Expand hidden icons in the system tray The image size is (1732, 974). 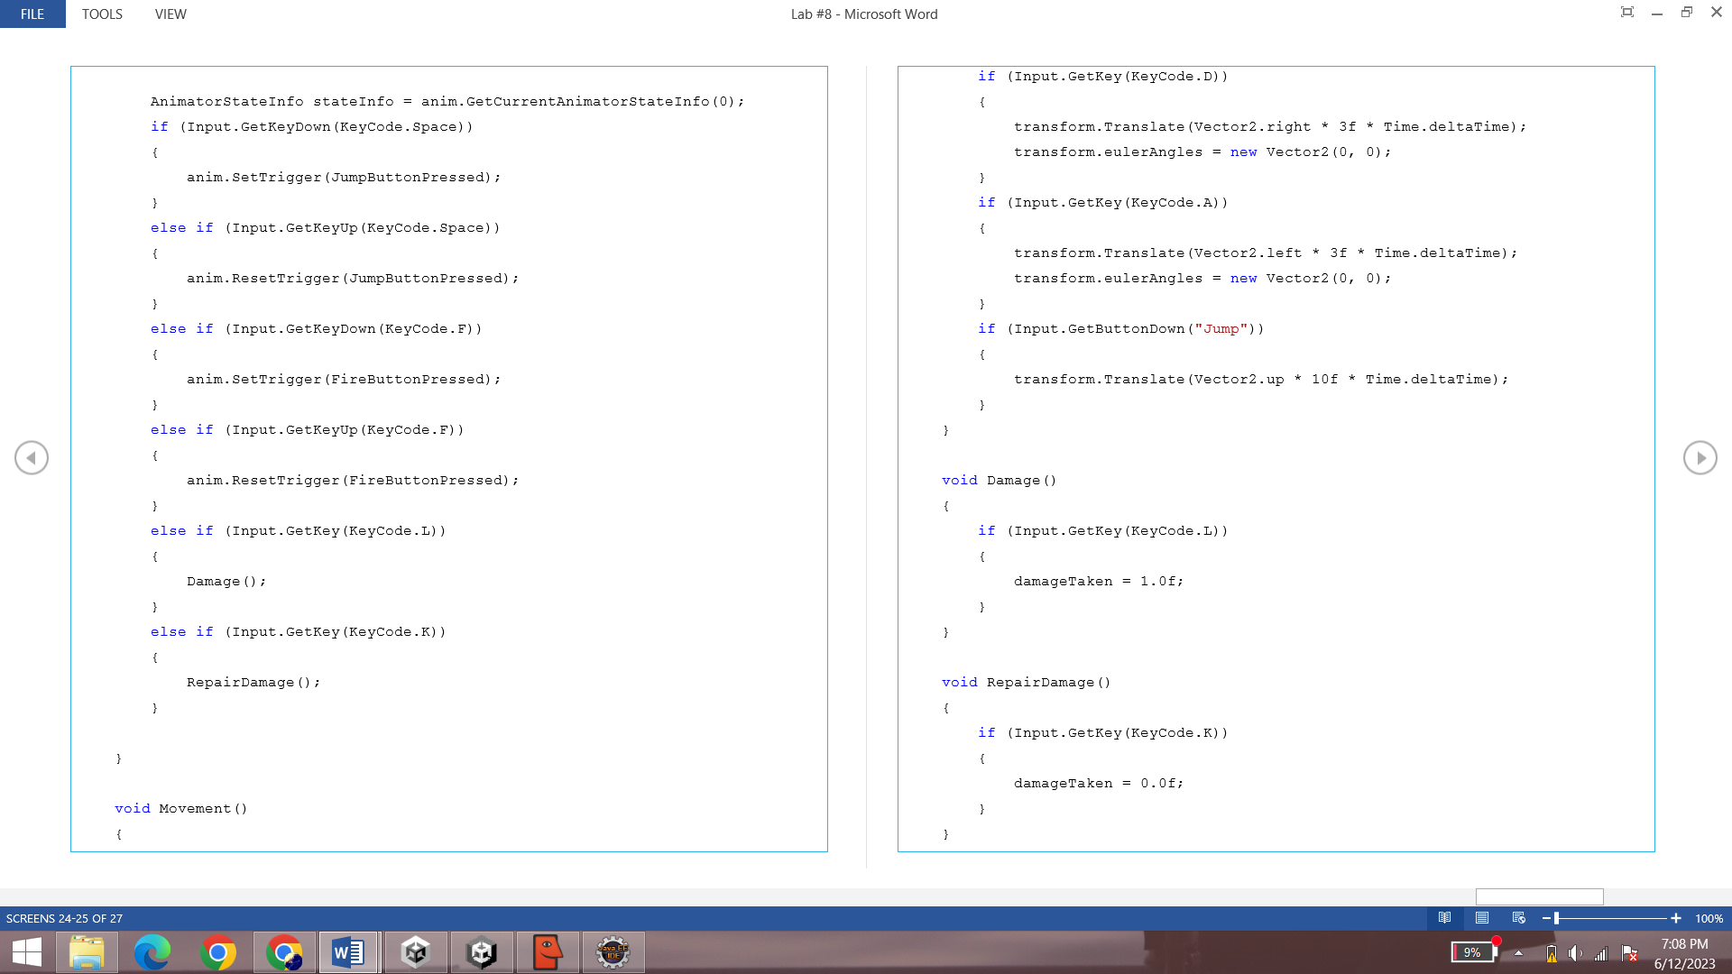[1519, 953]
